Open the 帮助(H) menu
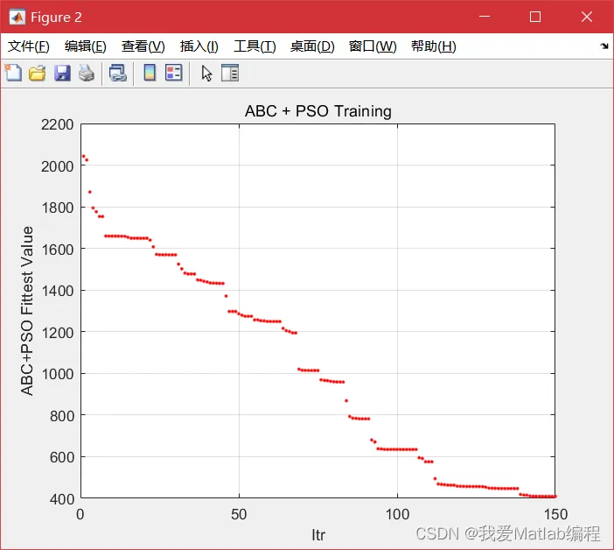 click(434, 46)
